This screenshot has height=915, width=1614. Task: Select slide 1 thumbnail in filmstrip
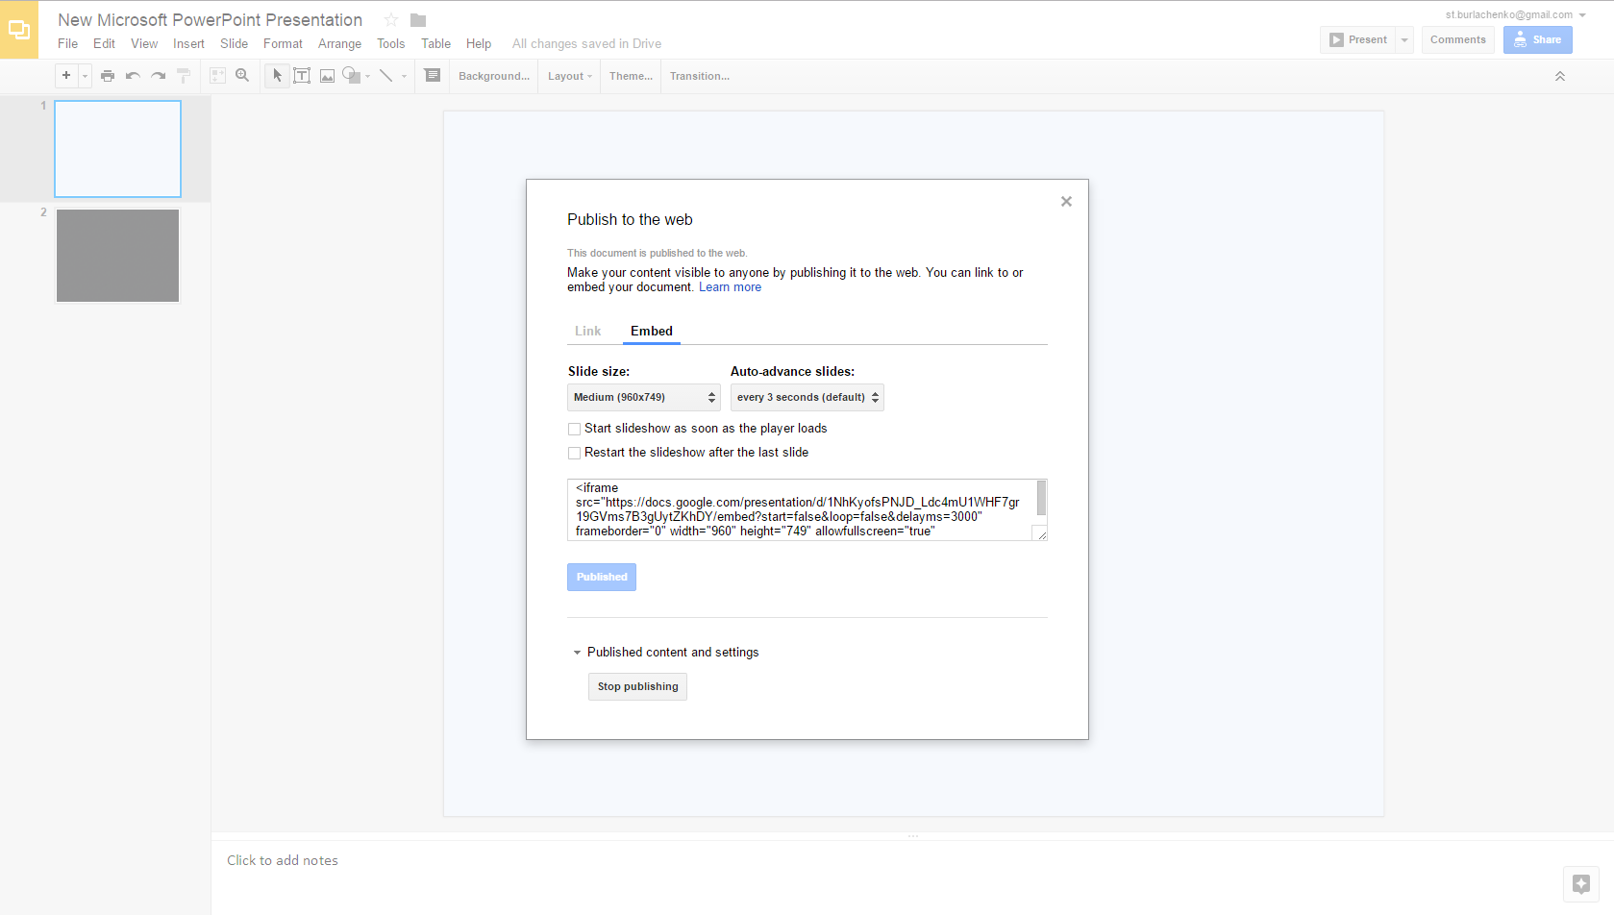click(x=118, y=149)
